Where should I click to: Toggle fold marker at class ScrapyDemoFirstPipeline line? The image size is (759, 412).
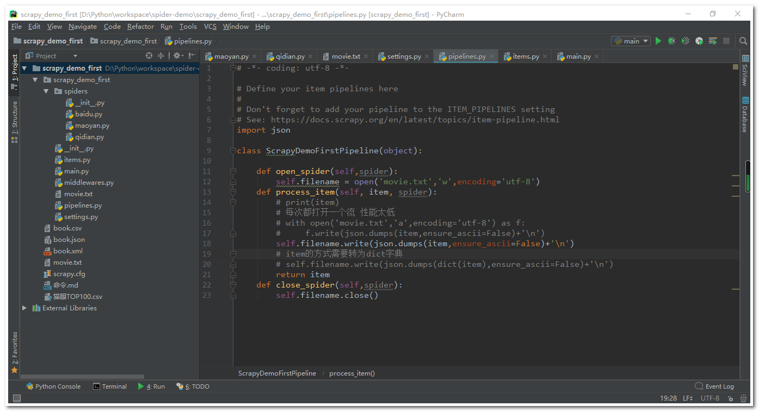click(x=233, y=151)
